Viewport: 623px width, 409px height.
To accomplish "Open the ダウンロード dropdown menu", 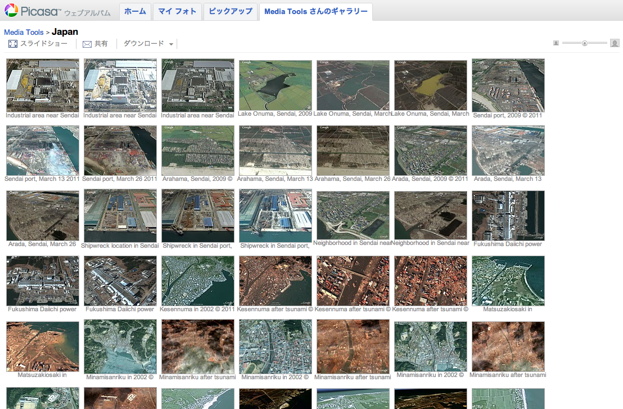I will click(148, 44).
